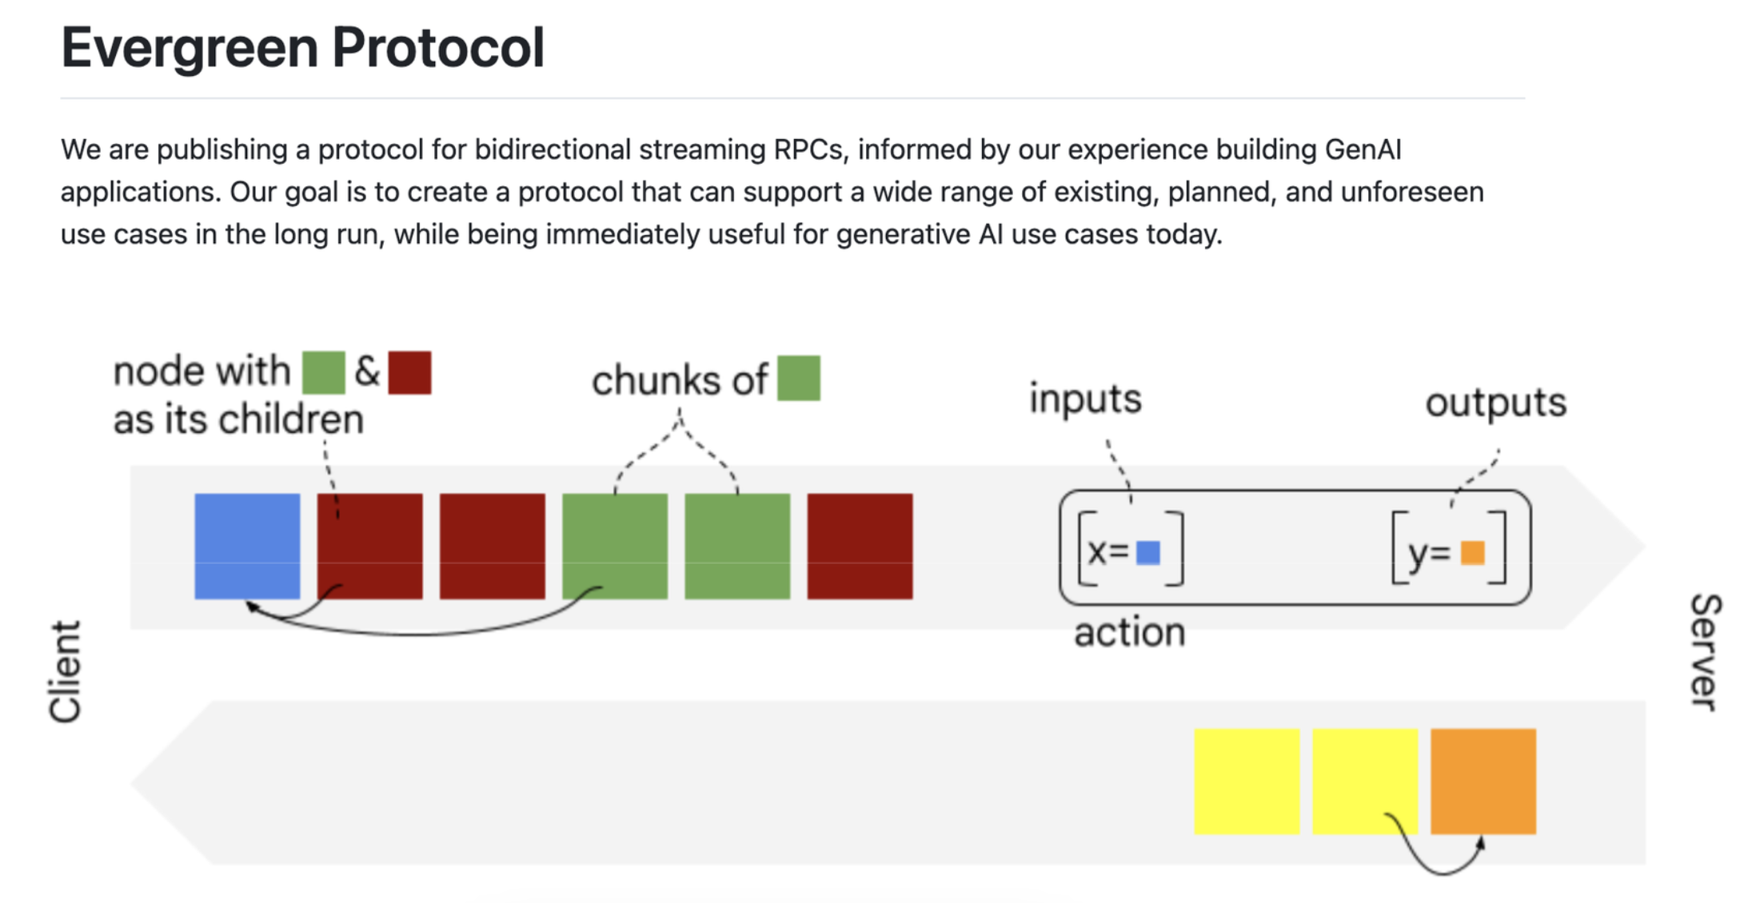Viewport: 1748px width, 903px height.
Task: Click the orange square in the server stream
Action: [x=1483, y=781]
